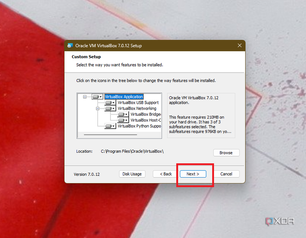
Task: Click the feature description text about 210MB
Action: click(200, 125)
